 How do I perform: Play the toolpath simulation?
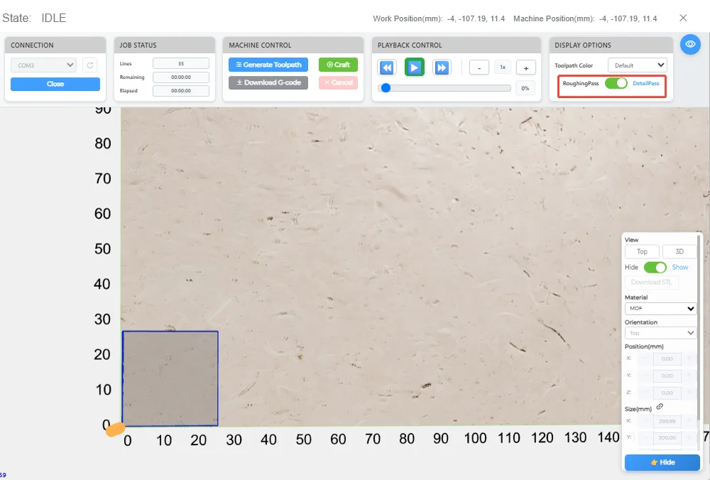(415, 67)
